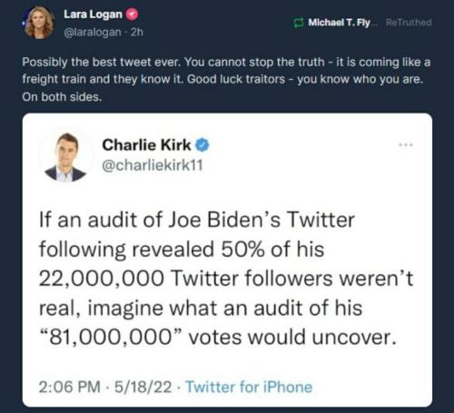Click the green ReTruth arrows icon
454x413 pixels.
click(299, 23)
